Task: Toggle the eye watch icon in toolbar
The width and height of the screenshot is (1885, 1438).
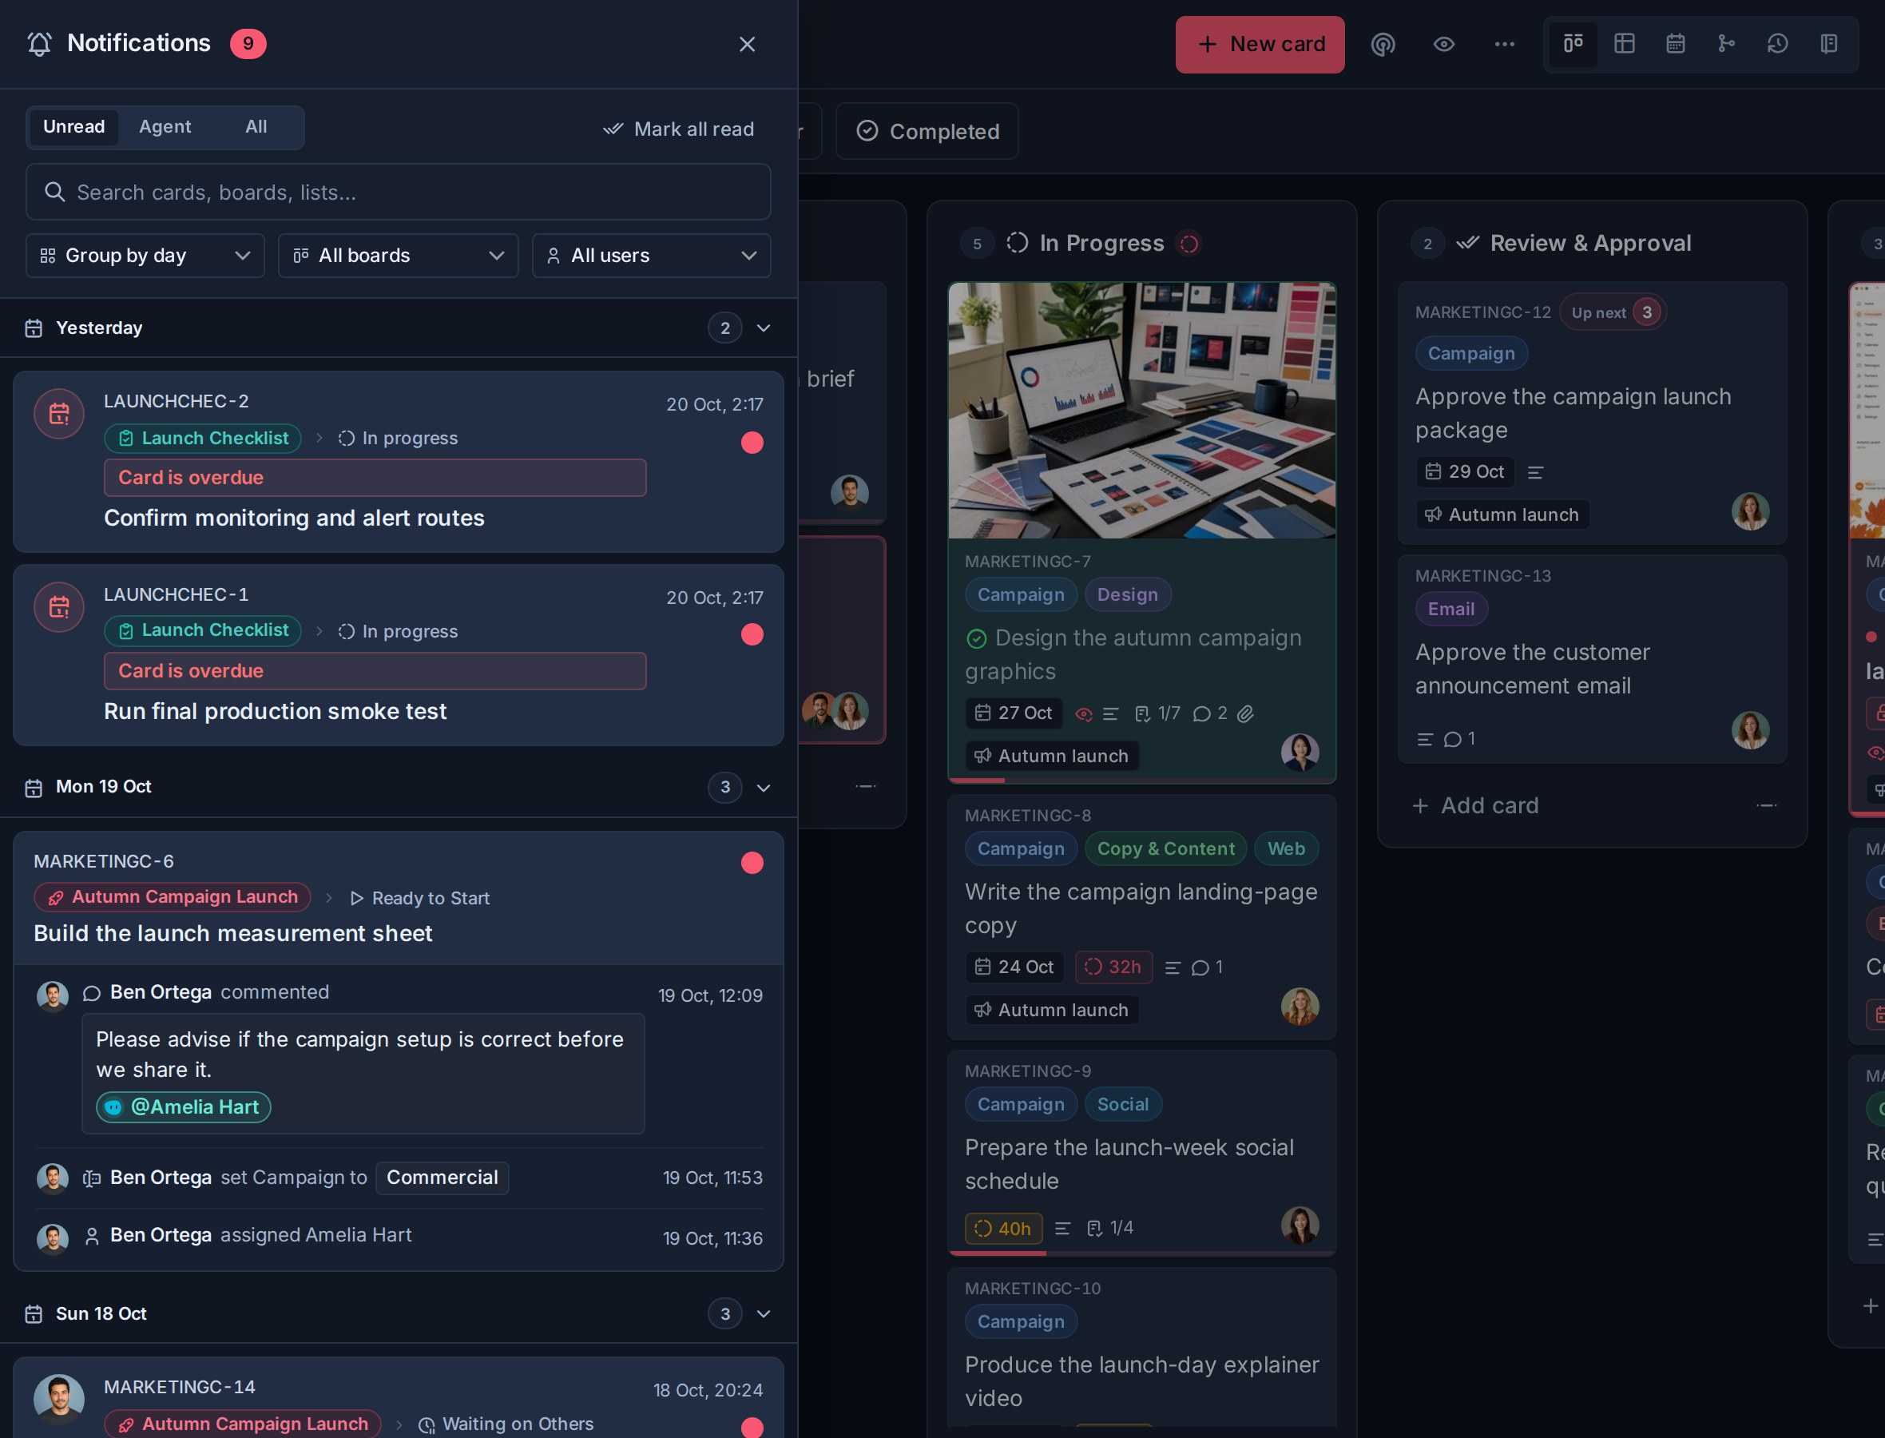Action: pos(1443,44)
